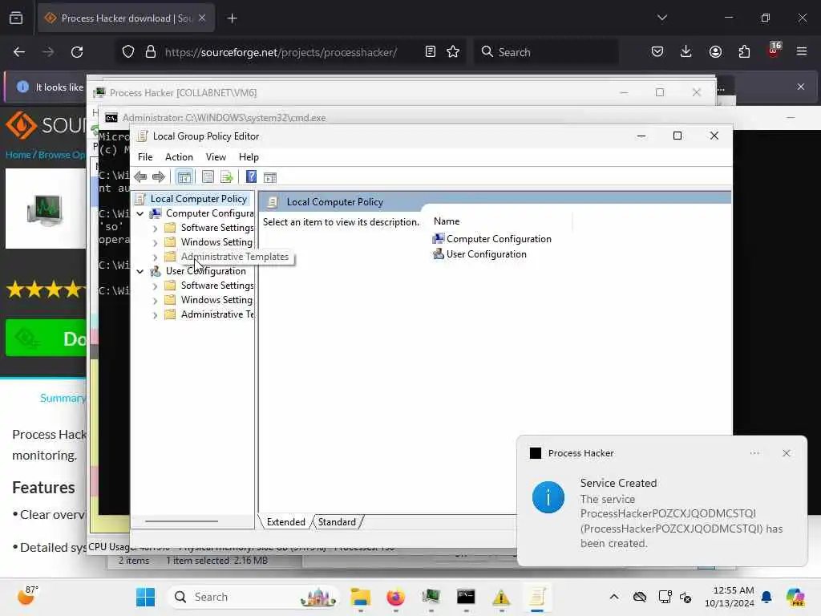Click the uBlock extension icon with badge 16
The image size is (821, 616).
point(774,51)
